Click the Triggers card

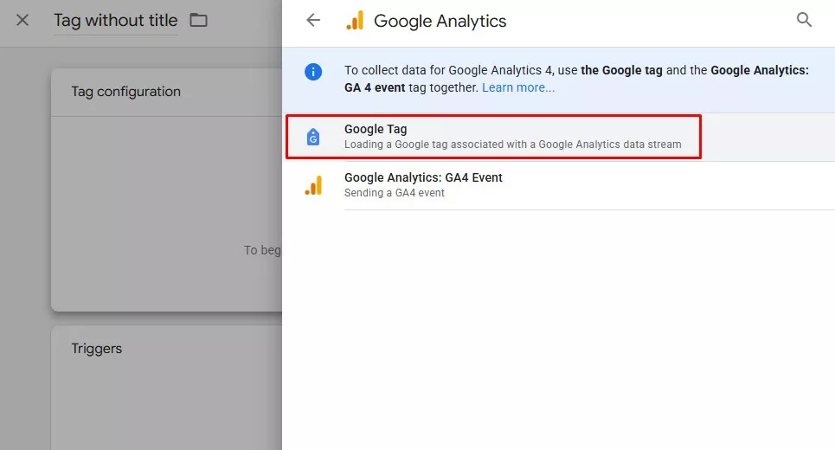[x=166, y=388]
